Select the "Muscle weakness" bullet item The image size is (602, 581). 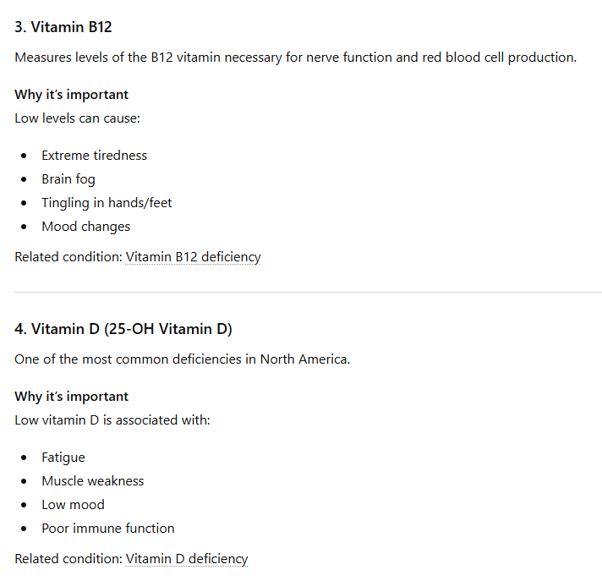click(x=92, y=481)
